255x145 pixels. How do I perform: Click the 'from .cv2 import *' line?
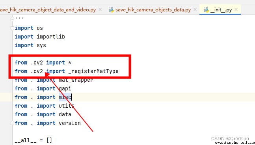(43, 62)
